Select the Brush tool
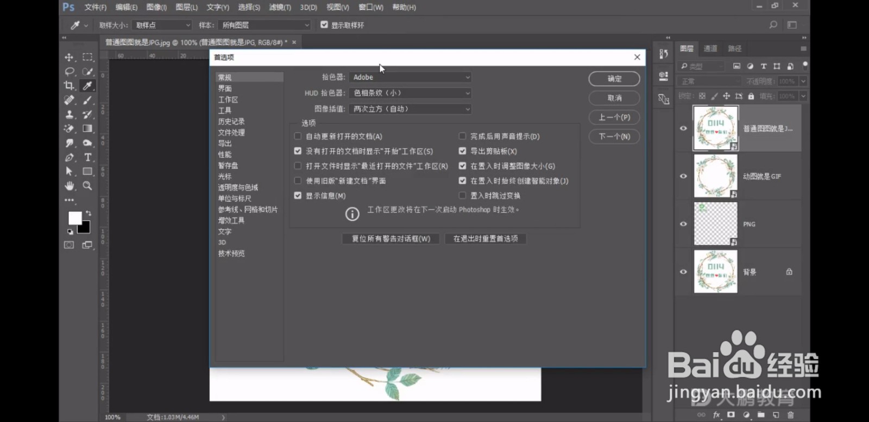 [87, 100]
